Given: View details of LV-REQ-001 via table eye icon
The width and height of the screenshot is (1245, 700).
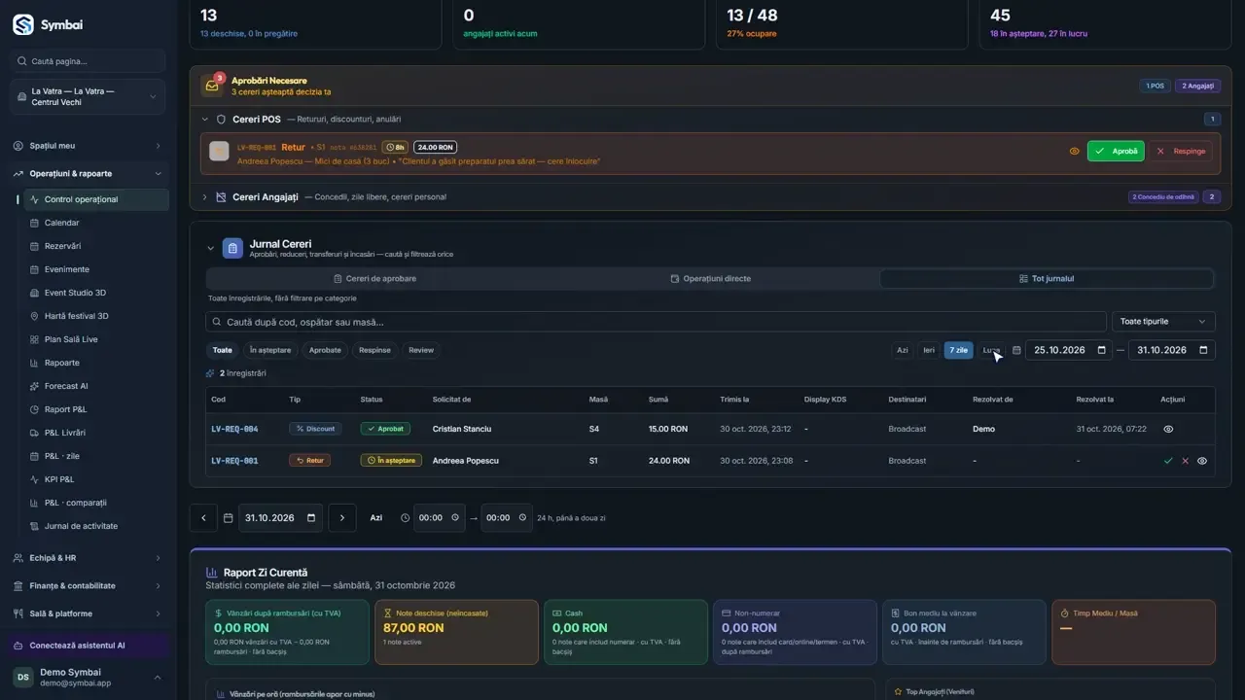Looking at the screenshot, I should coord(1202,461).
